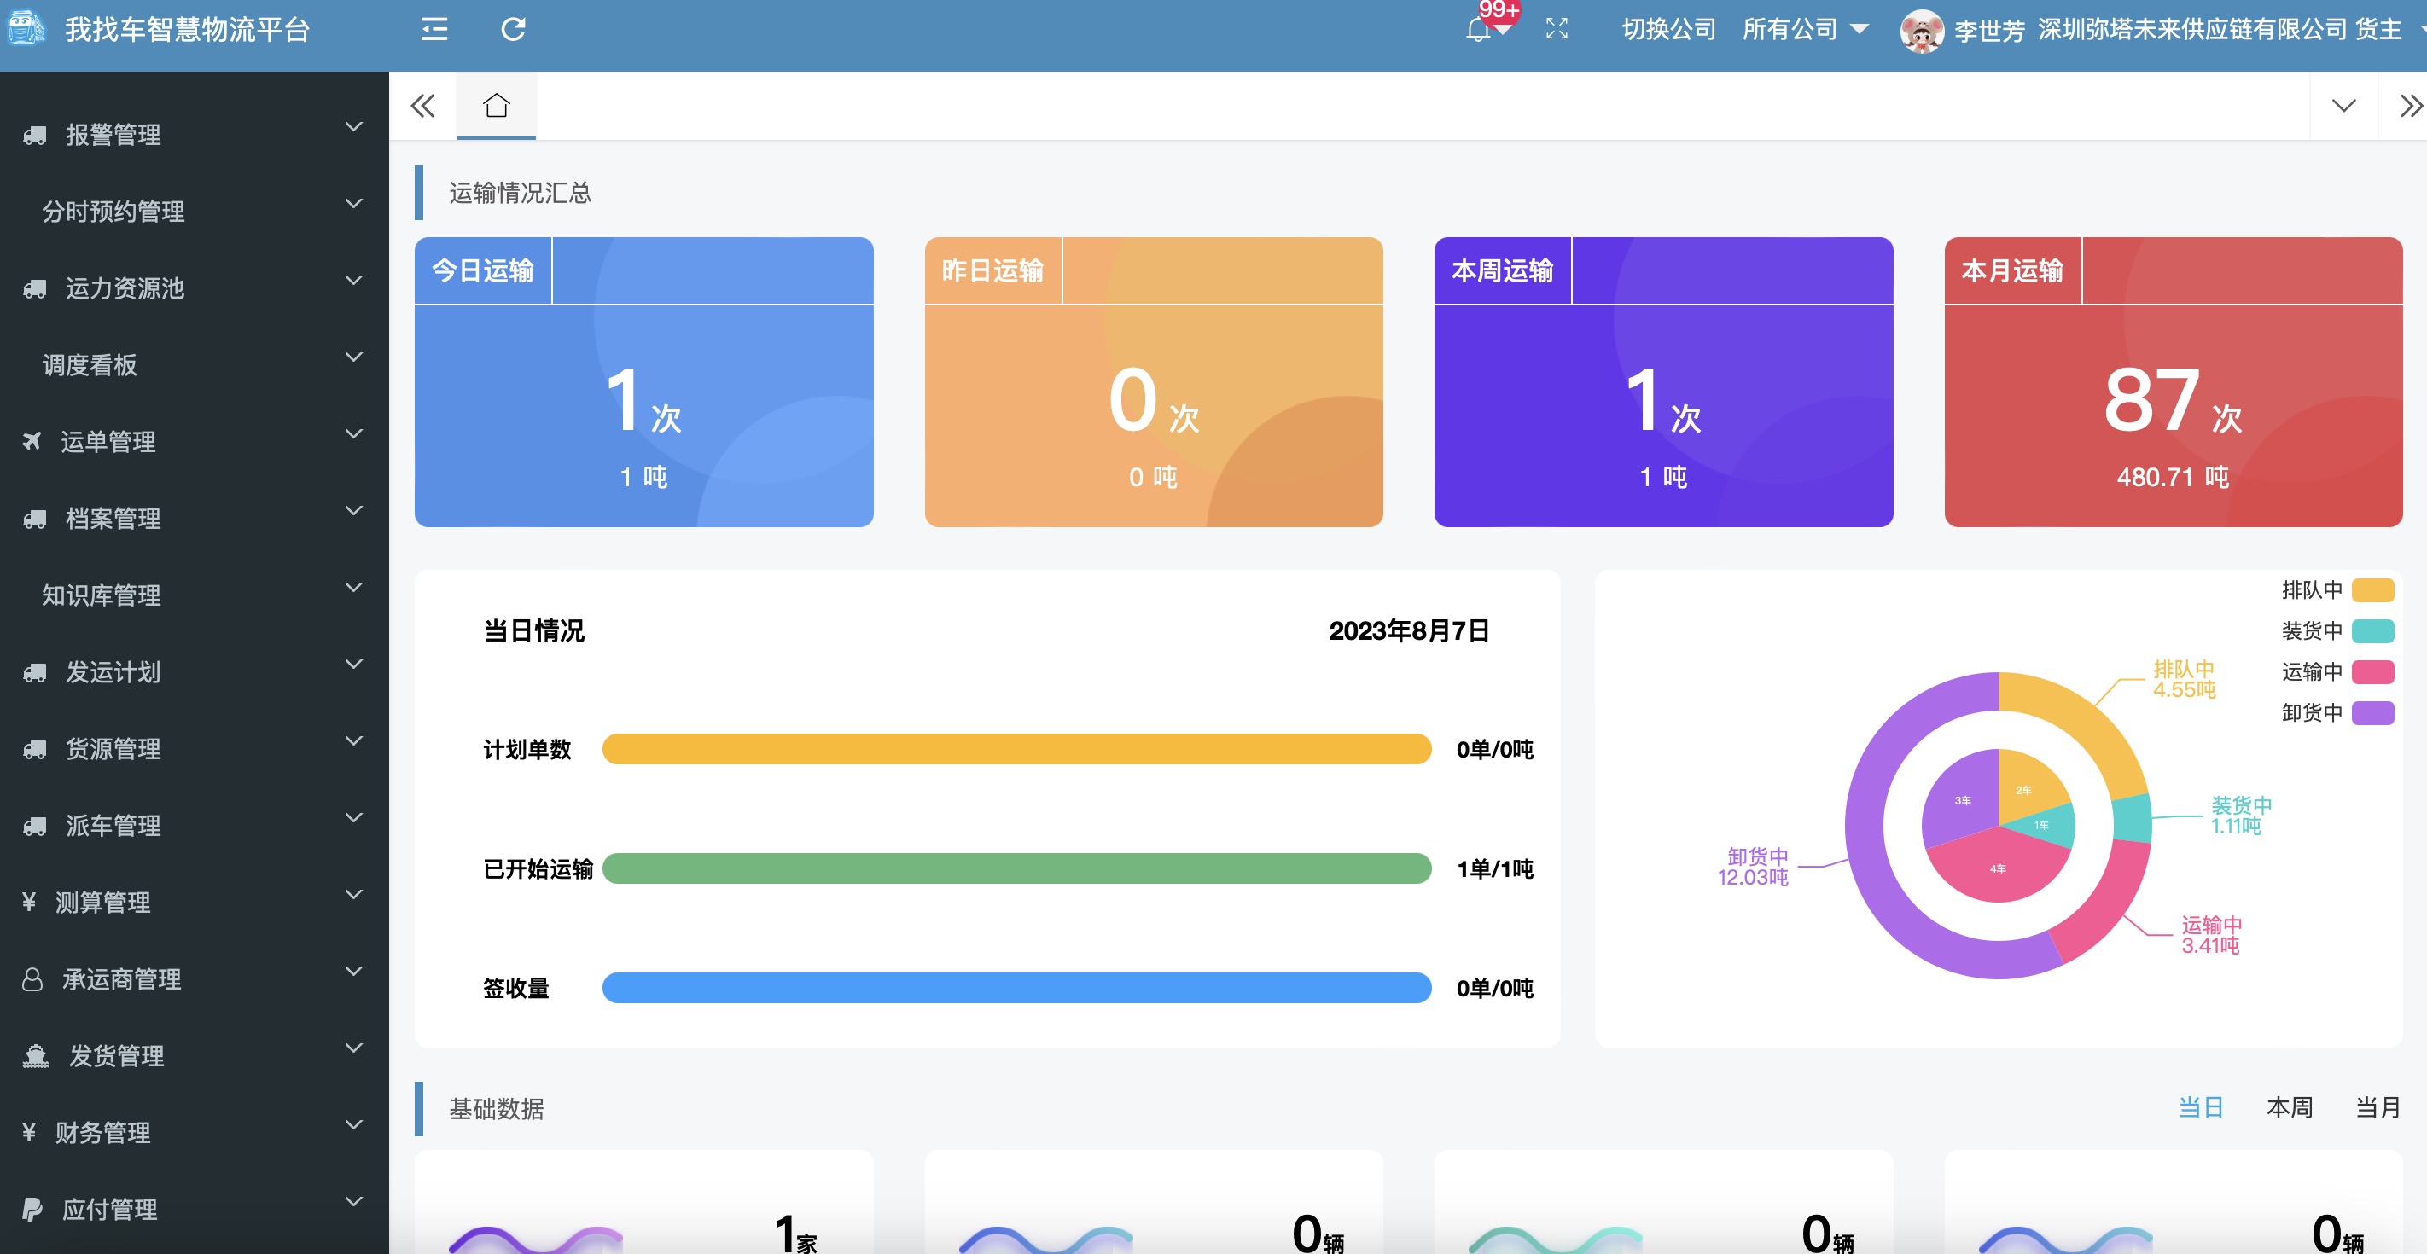The height and width of the screenshot is (1254, 2427).
Task: Open 调度看板 menu item
Action: pyautogui.click(x=194, y=364)
